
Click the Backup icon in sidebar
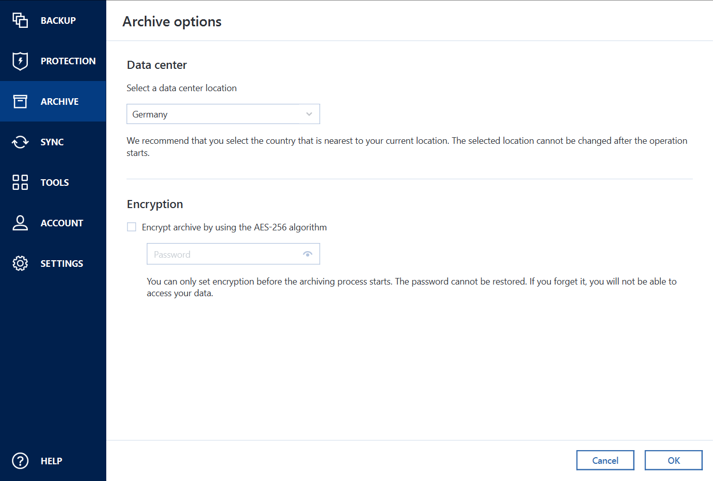tap(20, 20)
